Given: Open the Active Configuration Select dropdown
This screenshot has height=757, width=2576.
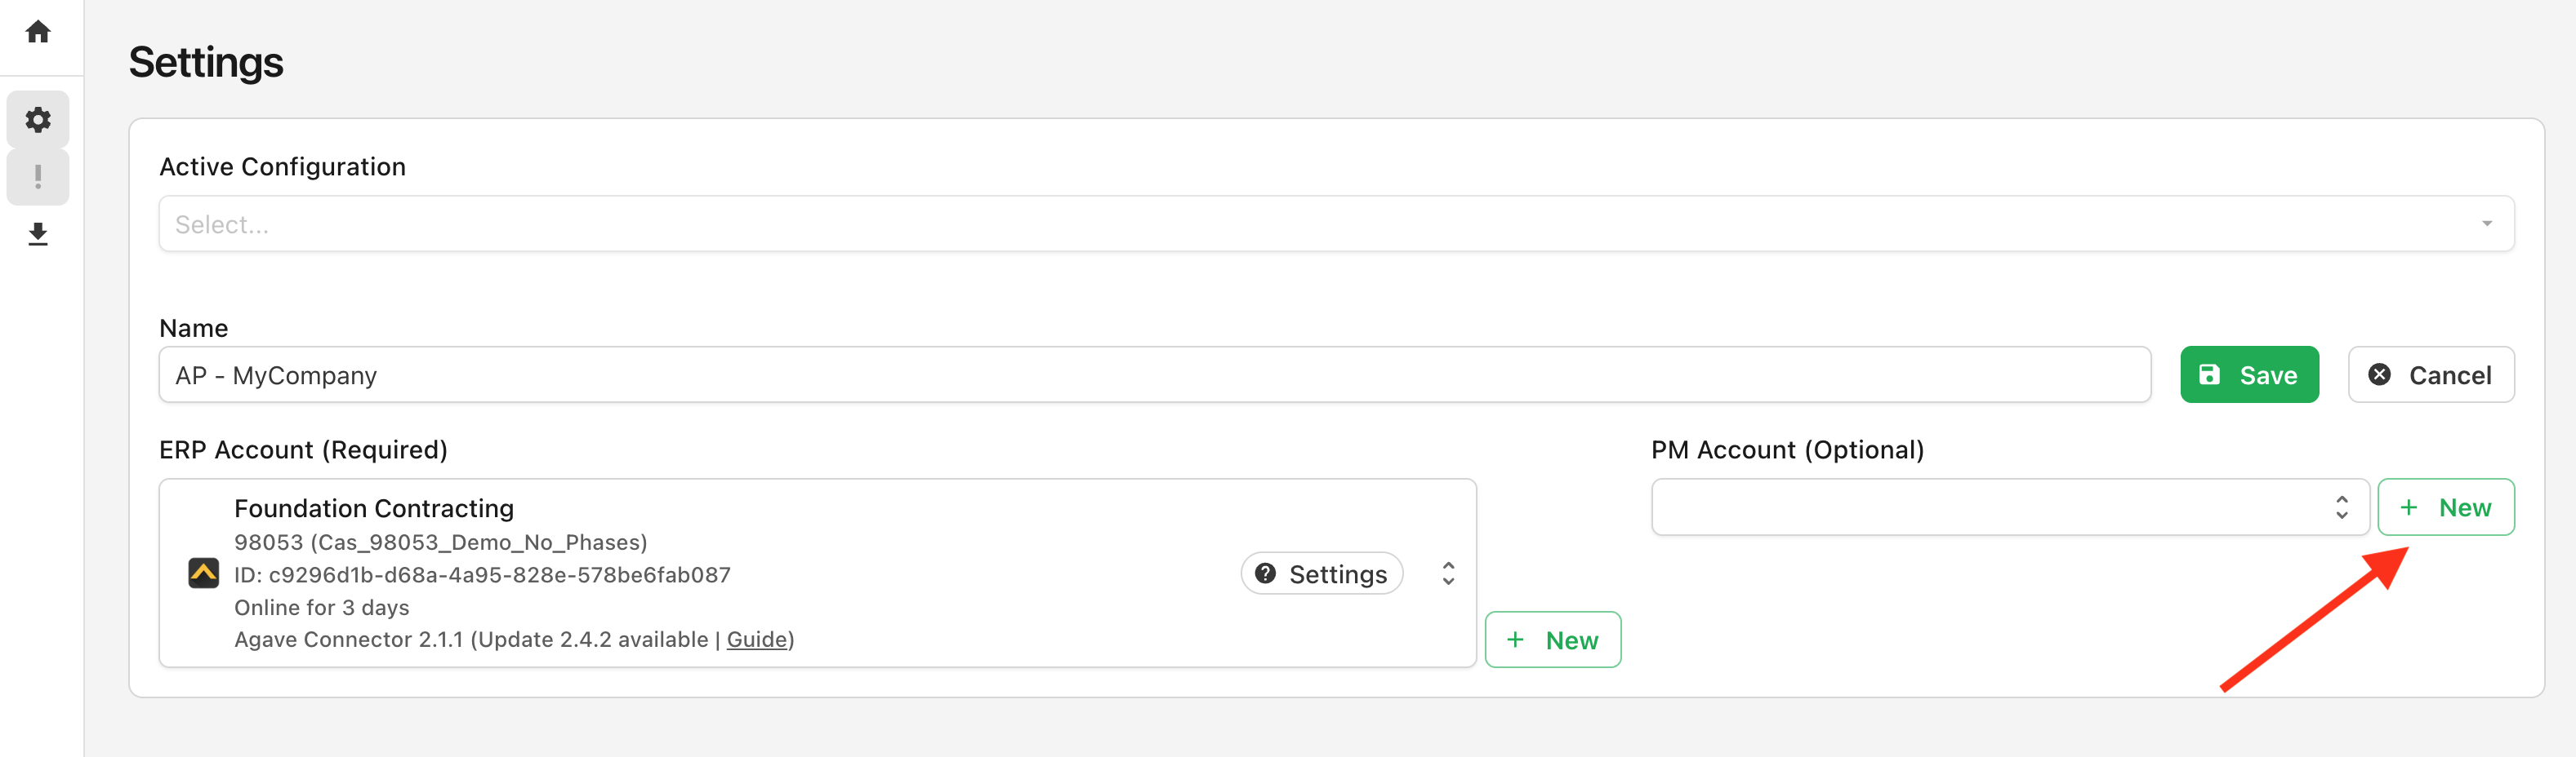Looking at the screenshot, I should coord(1336,224).
